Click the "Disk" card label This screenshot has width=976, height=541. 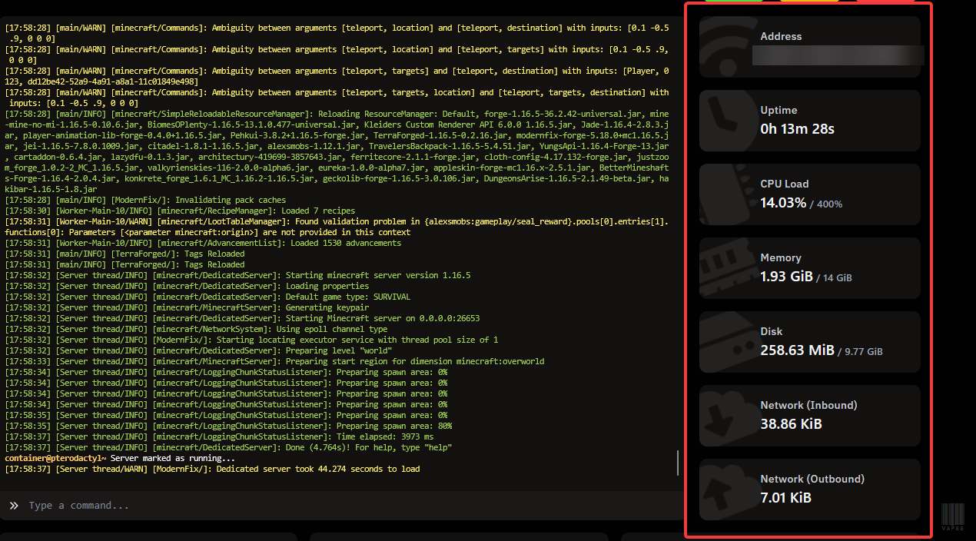pos(771,331)
